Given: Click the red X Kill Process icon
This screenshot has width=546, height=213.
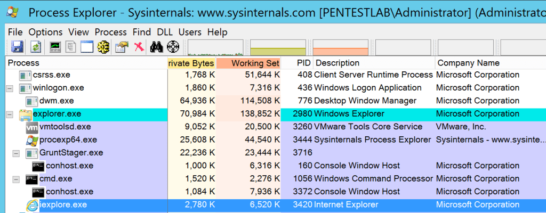Looking at the screenshot, I should pos(139,47).
